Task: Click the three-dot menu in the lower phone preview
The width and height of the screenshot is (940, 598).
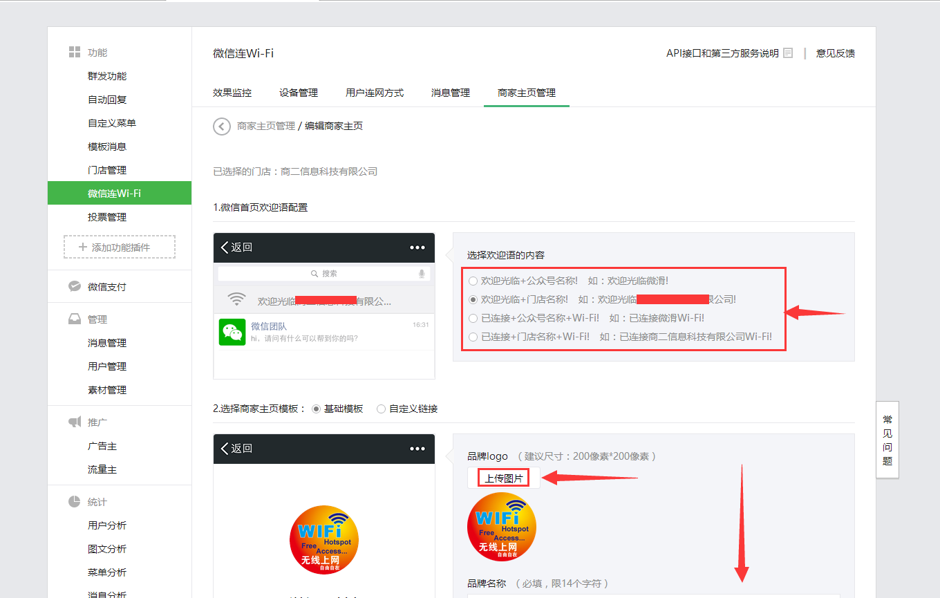Action: pyautogui.click(x=417, y=449)
